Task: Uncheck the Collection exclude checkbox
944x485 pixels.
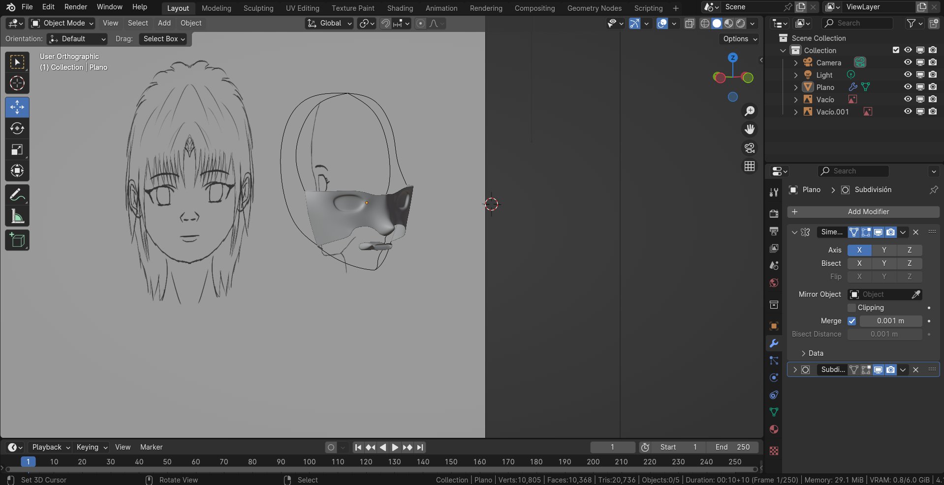Action: (896, 50)
